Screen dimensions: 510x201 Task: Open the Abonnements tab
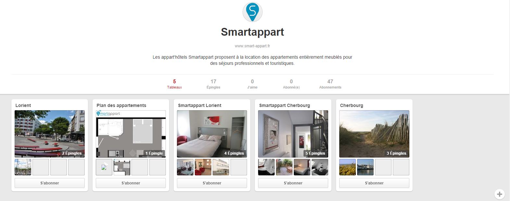[330, 84]
